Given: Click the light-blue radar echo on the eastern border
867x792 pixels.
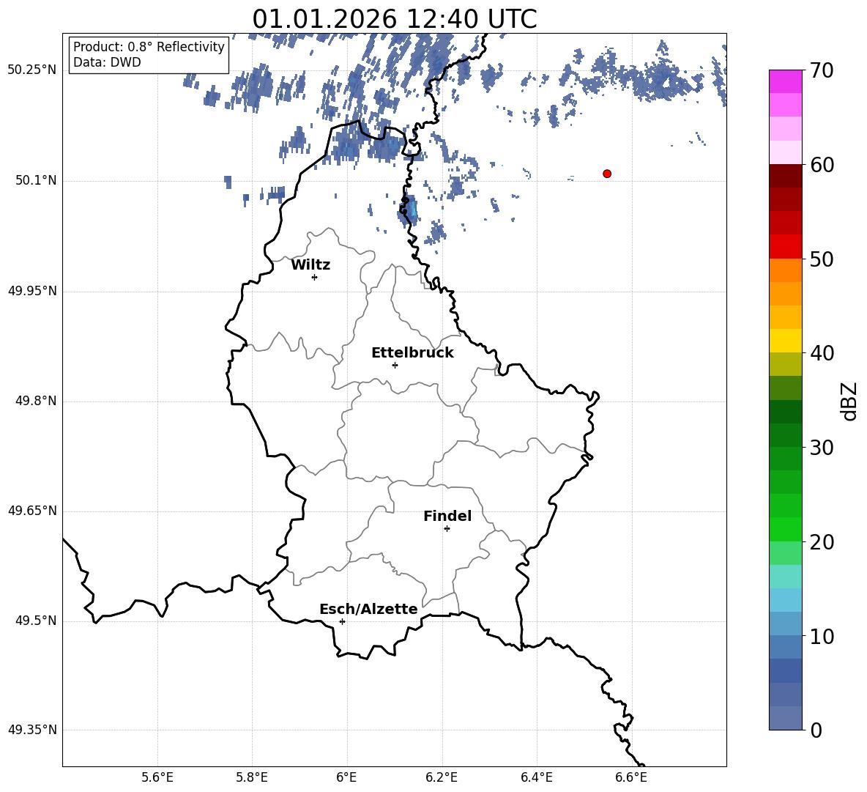Looking at the screenshot, I should [x=411, y=210].
